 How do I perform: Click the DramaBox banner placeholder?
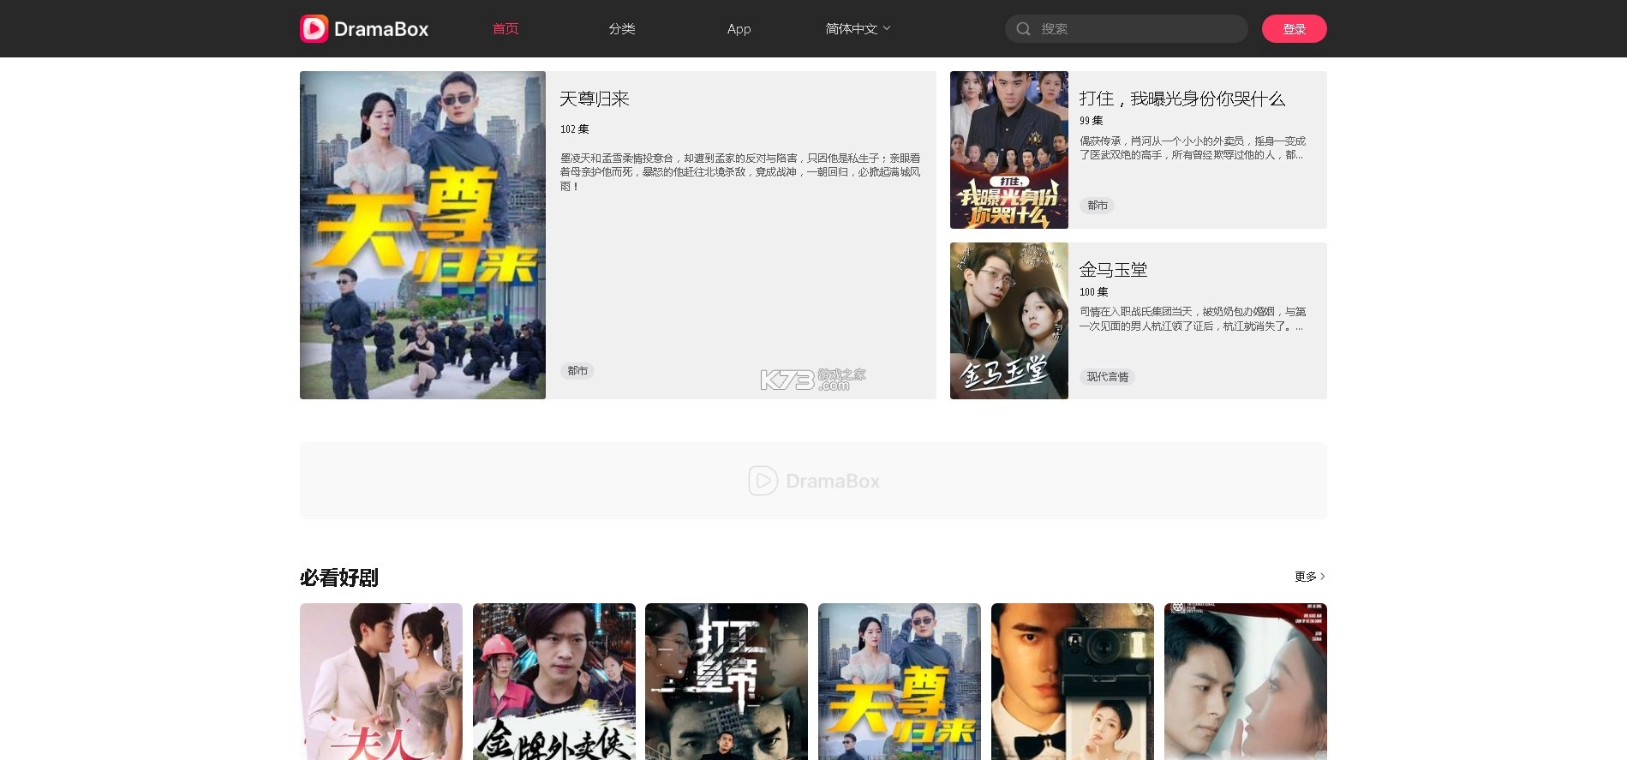tap(813, 481)
